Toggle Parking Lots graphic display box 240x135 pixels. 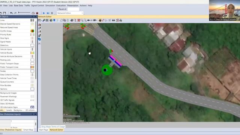pos(32,60)
